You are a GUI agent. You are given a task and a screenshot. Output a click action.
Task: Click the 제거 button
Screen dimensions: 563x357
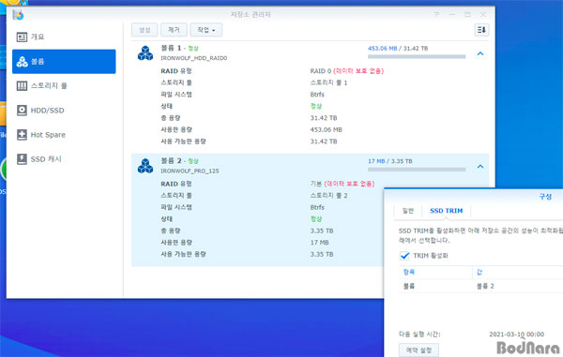coord(174,30)
